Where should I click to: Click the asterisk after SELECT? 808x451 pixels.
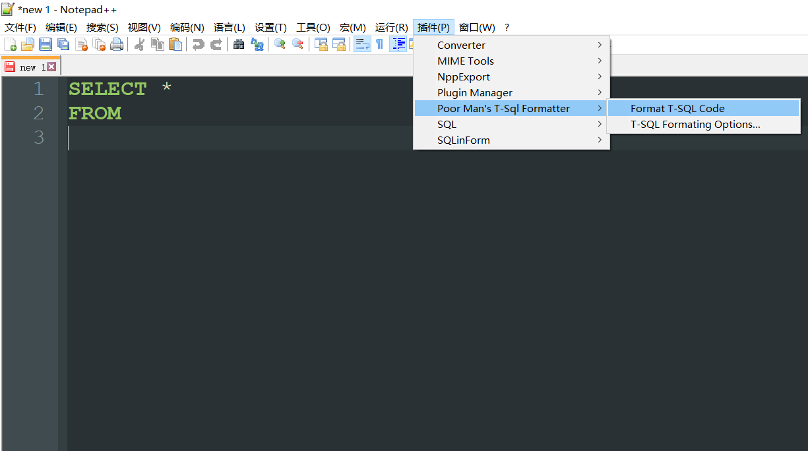[167, 86]
